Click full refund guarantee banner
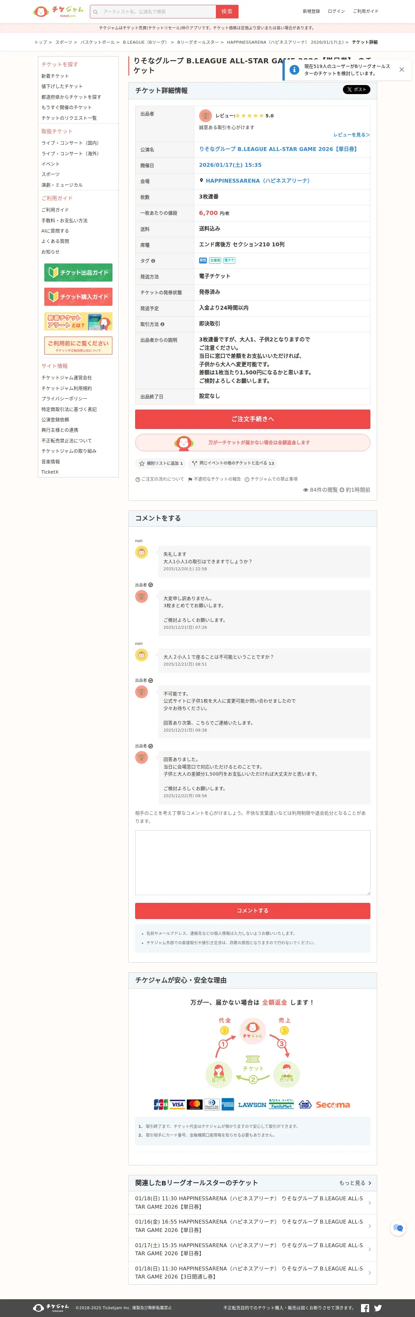415x1317 pixels. [x=252, y=443]
